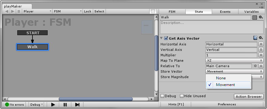Pick the Walk state color swatch

[x=255, y=17]
